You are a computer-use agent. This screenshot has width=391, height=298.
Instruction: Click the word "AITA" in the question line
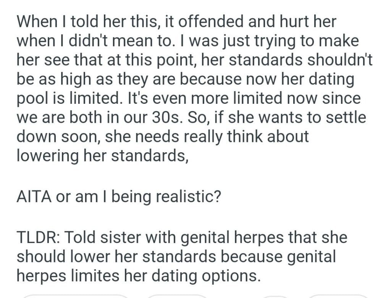(x=34, y=197)
